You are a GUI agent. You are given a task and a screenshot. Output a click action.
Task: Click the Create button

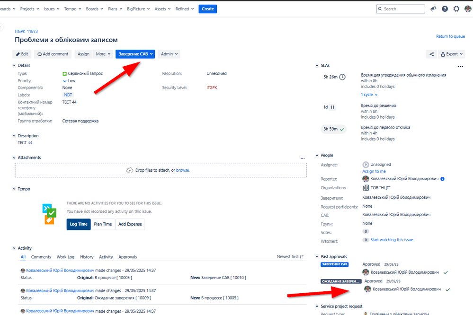point(207,9)
